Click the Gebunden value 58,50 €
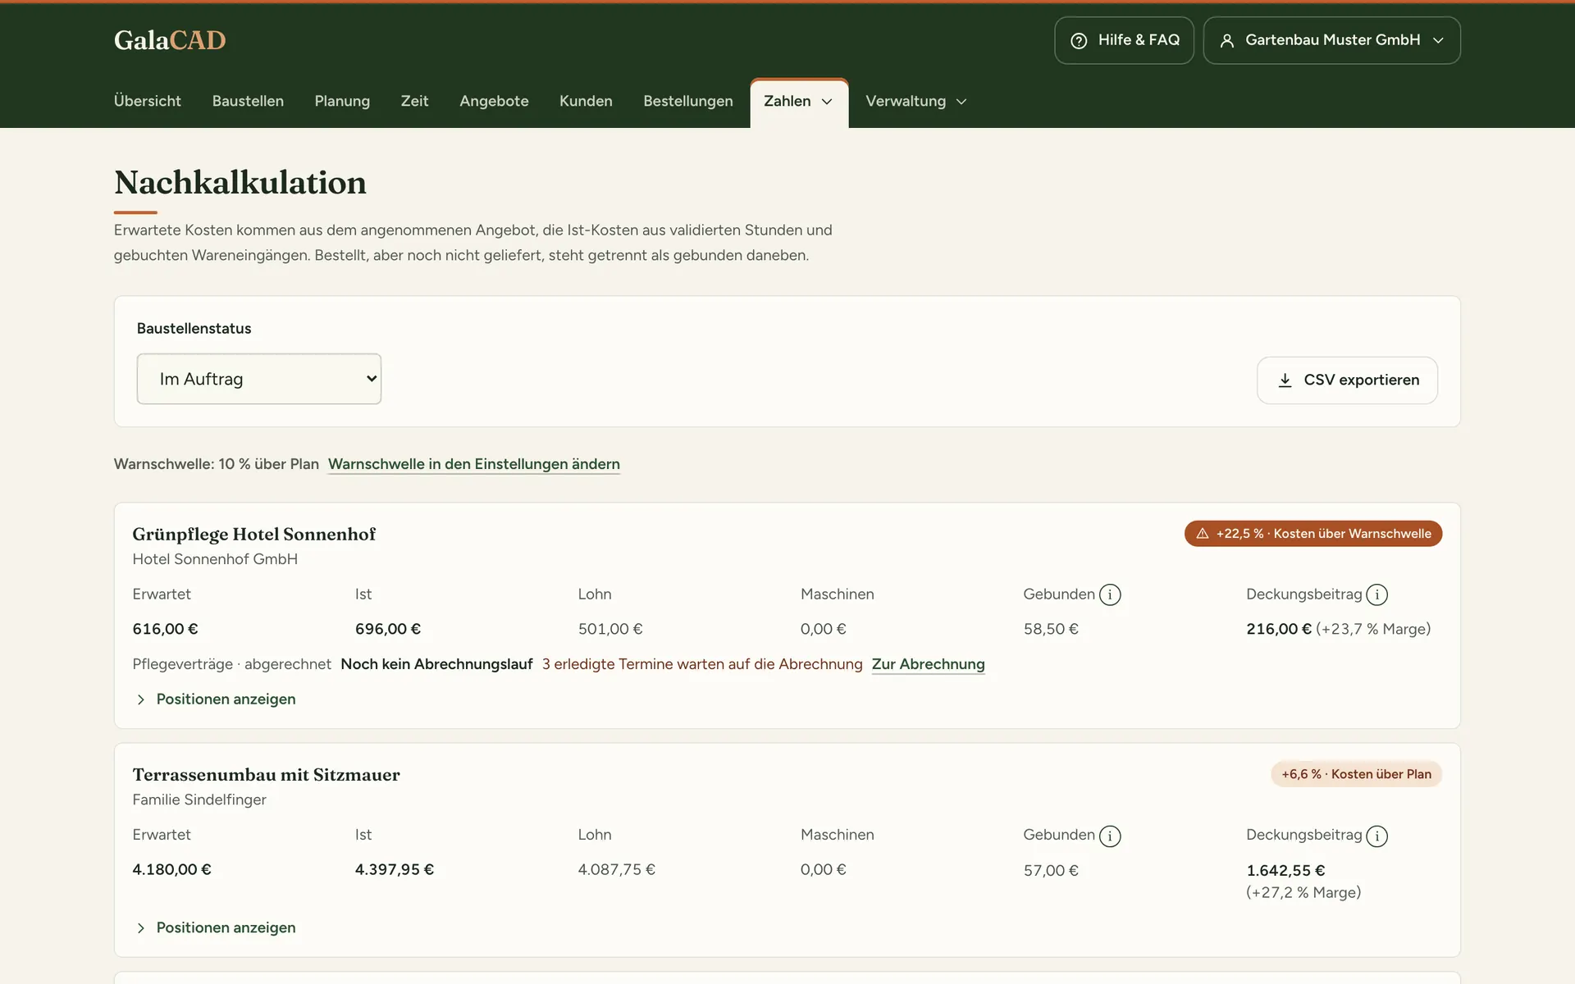 tap(1051, 629)
